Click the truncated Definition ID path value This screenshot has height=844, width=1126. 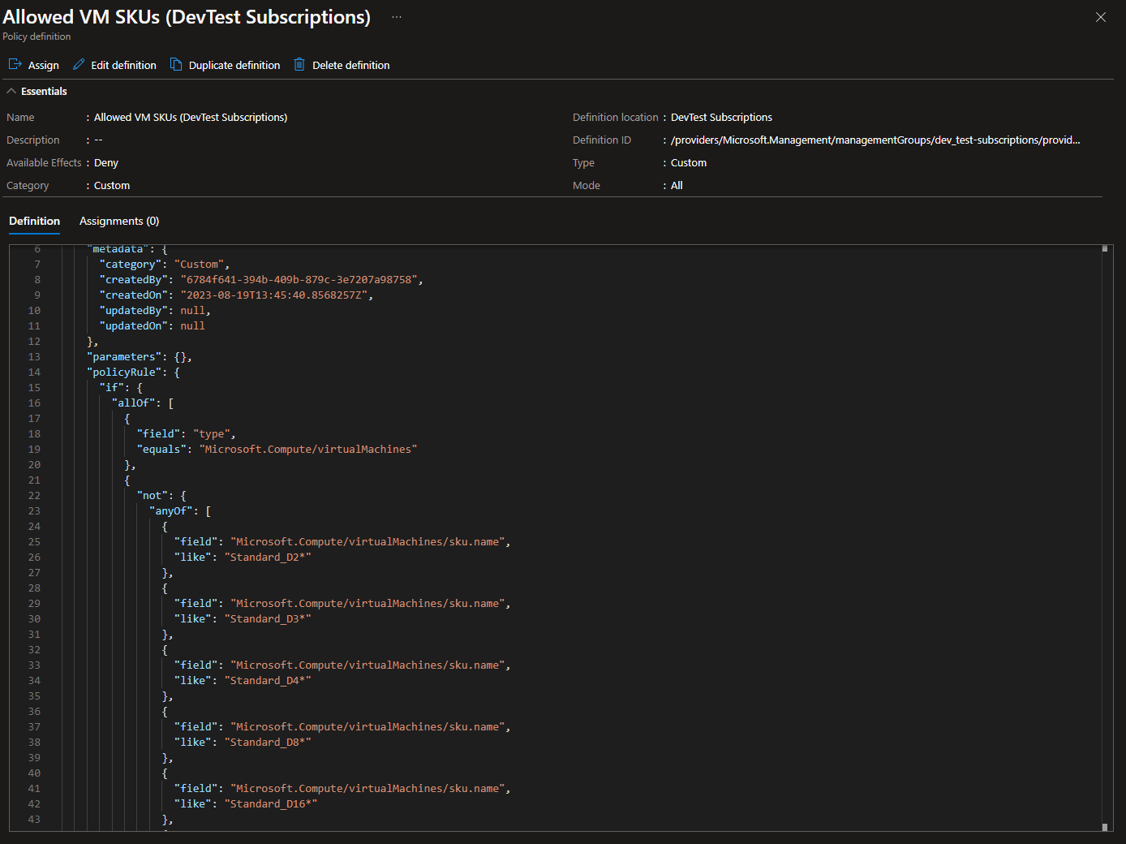click(x=875, y=140)
